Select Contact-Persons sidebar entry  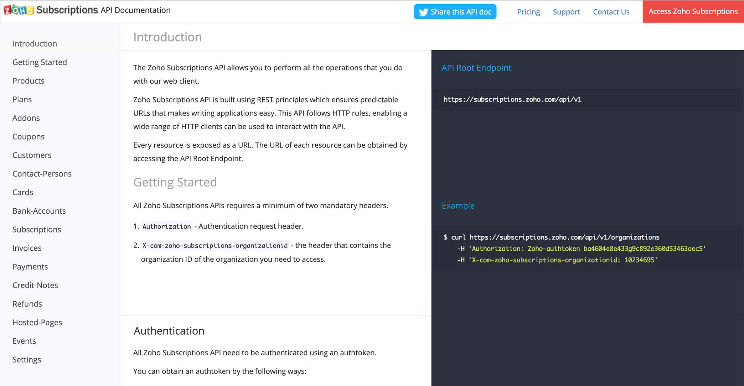pos(42,173)
